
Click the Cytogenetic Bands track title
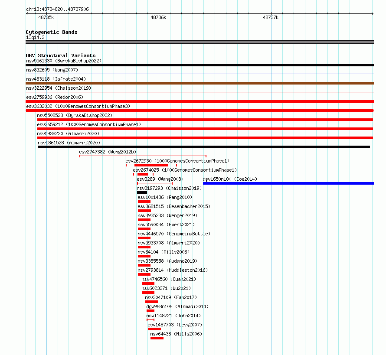(52, 32)
